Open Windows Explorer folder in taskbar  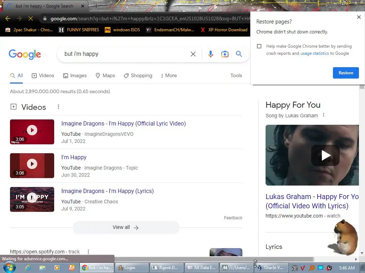(42, 268)
